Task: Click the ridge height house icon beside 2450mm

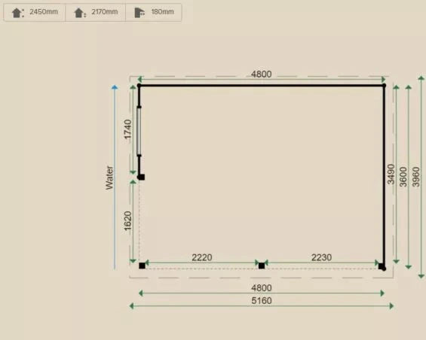Action: 17,13
